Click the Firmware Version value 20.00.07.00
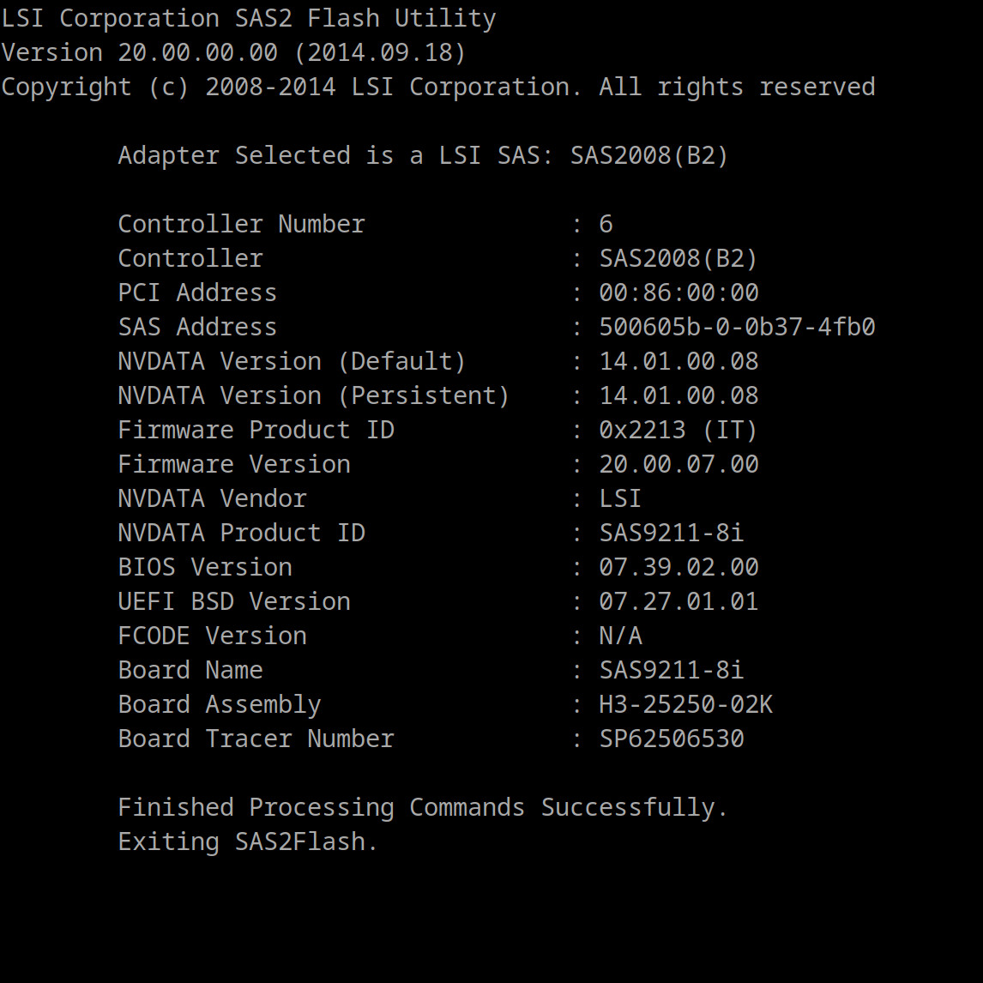 (678, 464)
